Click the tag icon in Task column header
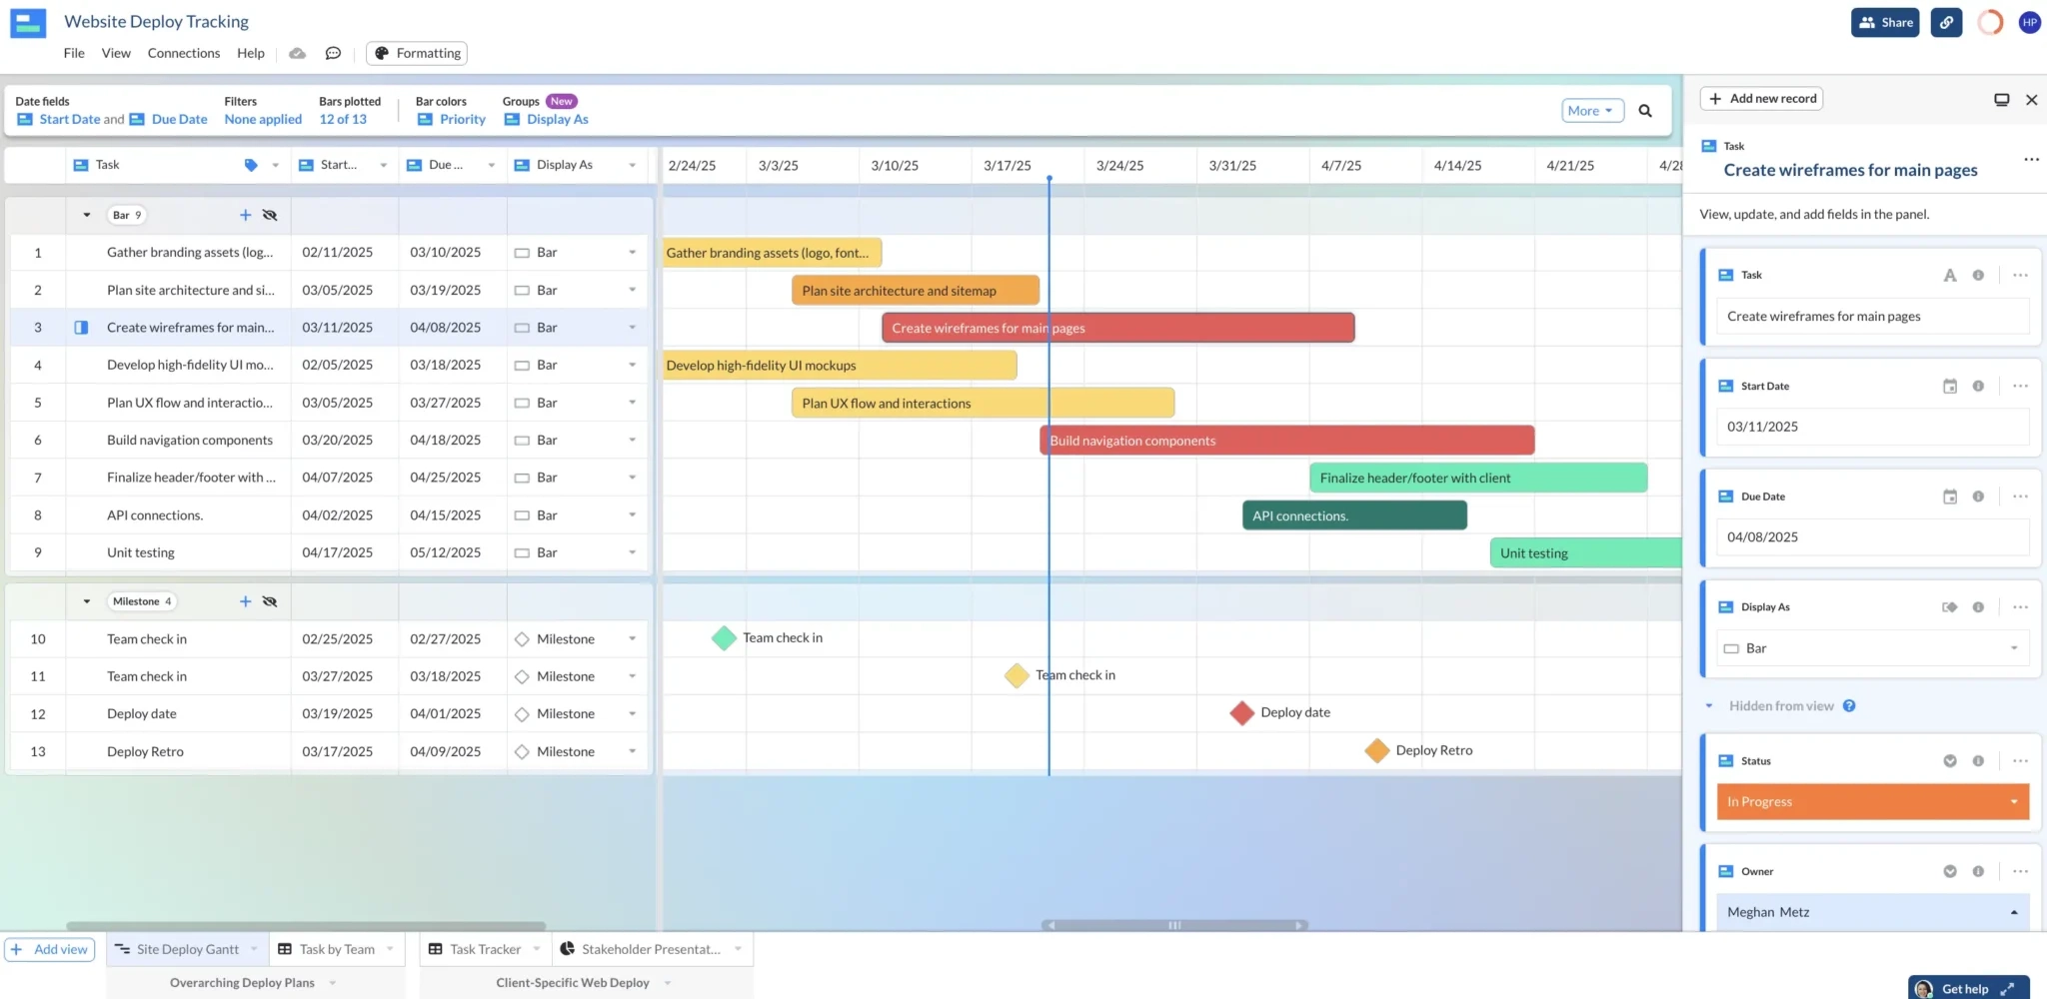The image size is (2047, 999). [251, 166]
